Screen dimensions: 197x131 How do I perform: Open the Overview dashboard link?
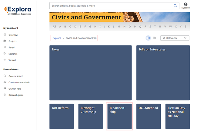[x=13, y=35]
